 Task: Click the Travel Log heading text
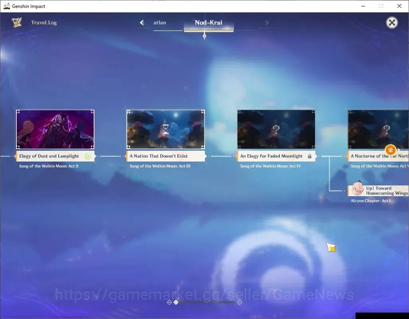(44, 23)
